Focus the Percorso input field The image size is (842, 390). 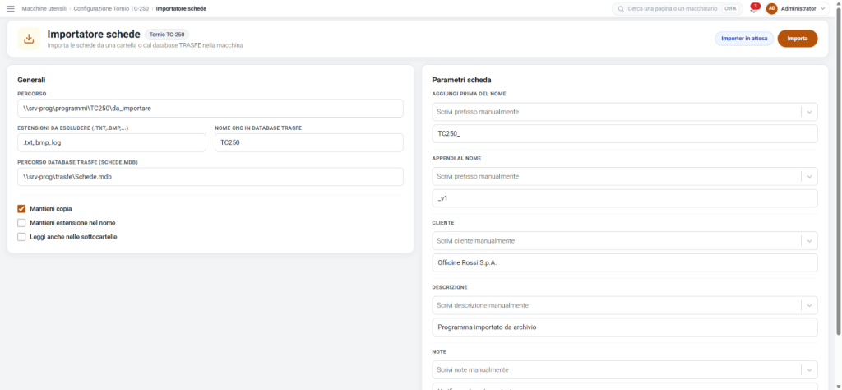tap(210, 108)
